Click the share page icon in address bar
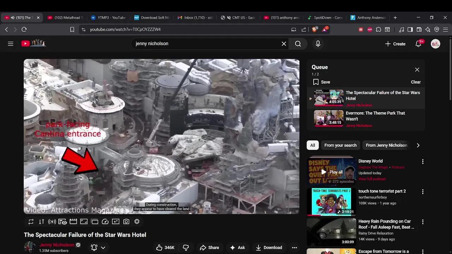452x254 pixels. pyautogui.click(x=304, y=30)
